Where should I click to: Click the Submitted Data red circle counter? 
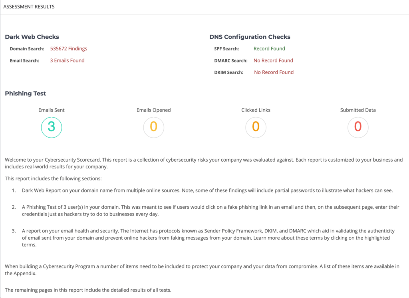coord(358,127)
